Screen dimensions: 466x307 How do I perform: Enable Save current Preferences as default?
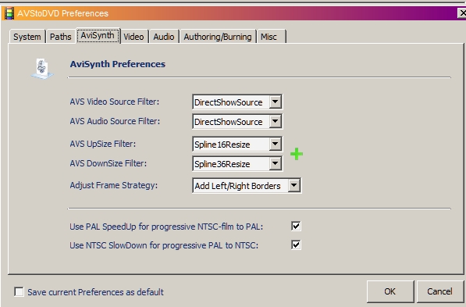pos(19,291)
